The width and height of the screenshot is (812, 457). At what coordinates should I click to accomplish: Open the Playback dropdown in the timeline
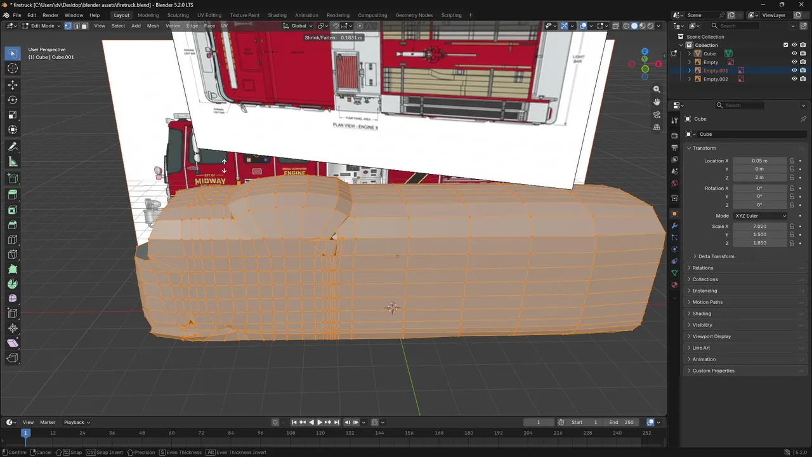tap(77, 422)
